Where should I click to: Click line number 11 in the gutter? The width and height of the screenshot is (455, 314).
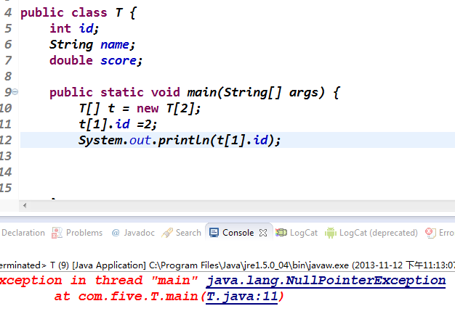tap(7, 124)
